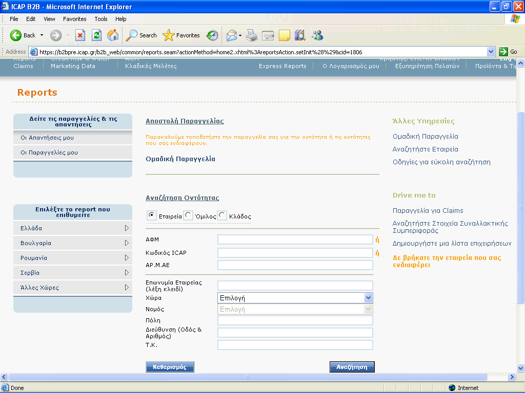Click the Αναζήτηση search button

click(x=352, y=366)
